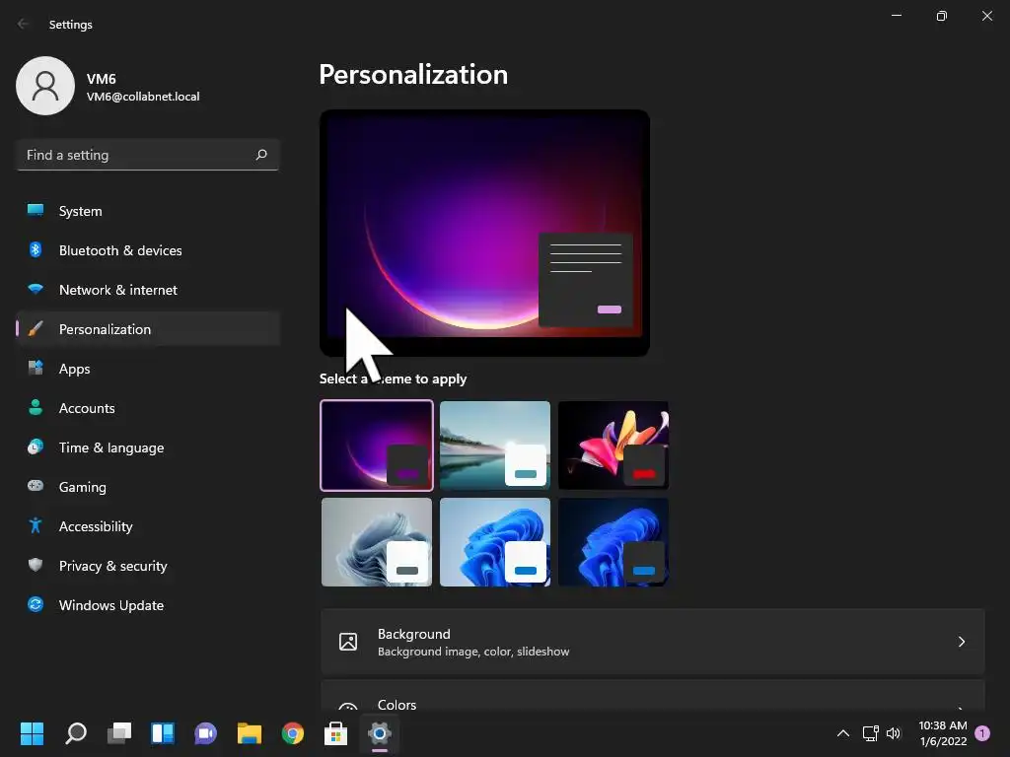Apply the blue bloom light theme
This screenshot has width=1010, height=757.
click(x=495, y=542)
